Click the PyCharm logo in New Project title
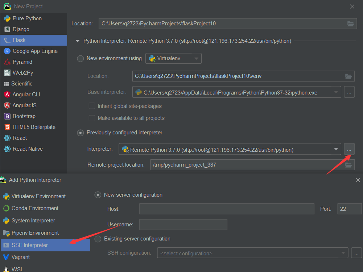Viewport: 363px width, 272px height. coord(7,6)
